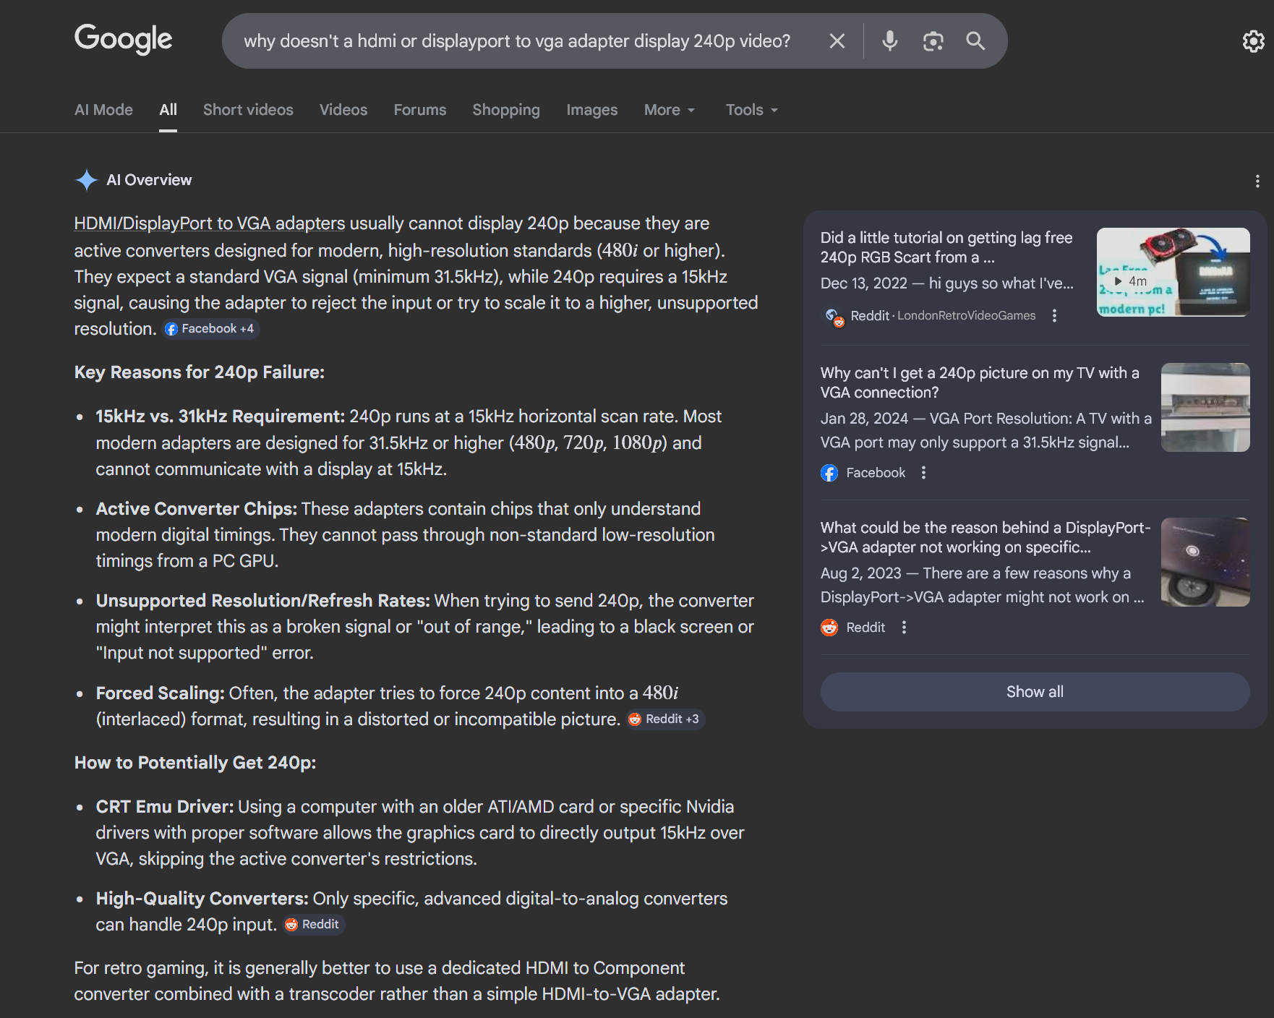Viewport: 1274px width, 1018px height.
Task: Open the HDMI/DisplayPort to VGA adapters link
Action: pos(210,223)
